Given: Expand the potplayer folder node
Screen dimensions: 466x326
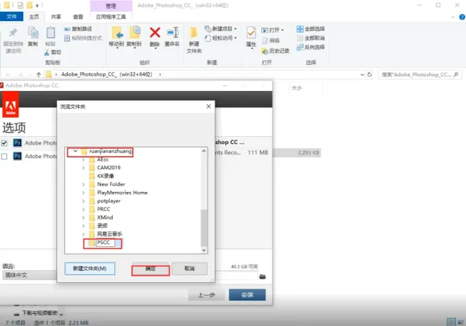Looking at the screenshot, I should pos(83,201).
